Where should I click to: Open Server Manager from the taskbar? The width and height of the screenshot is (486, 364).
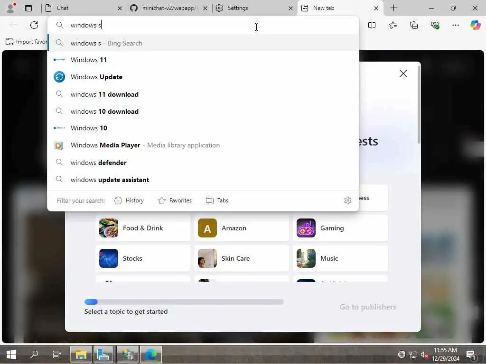[x=104, y=355]
